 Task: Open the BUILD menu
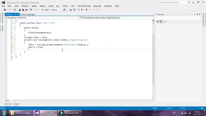(x=34, y=6)
